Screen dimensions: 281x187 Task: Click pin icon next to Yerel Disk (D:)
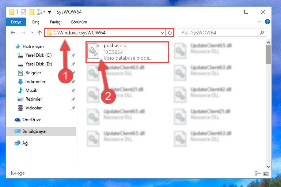73,64
